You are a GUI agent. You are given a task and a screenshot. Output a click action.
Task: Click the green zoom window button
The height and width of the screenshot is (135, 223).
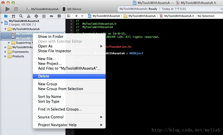click(x=13, y=3)
